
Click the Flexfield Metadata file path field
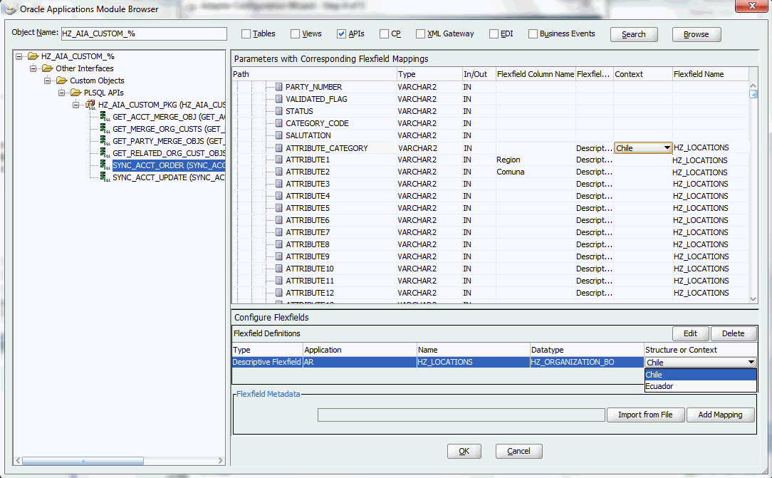click(x=461, y=415)
